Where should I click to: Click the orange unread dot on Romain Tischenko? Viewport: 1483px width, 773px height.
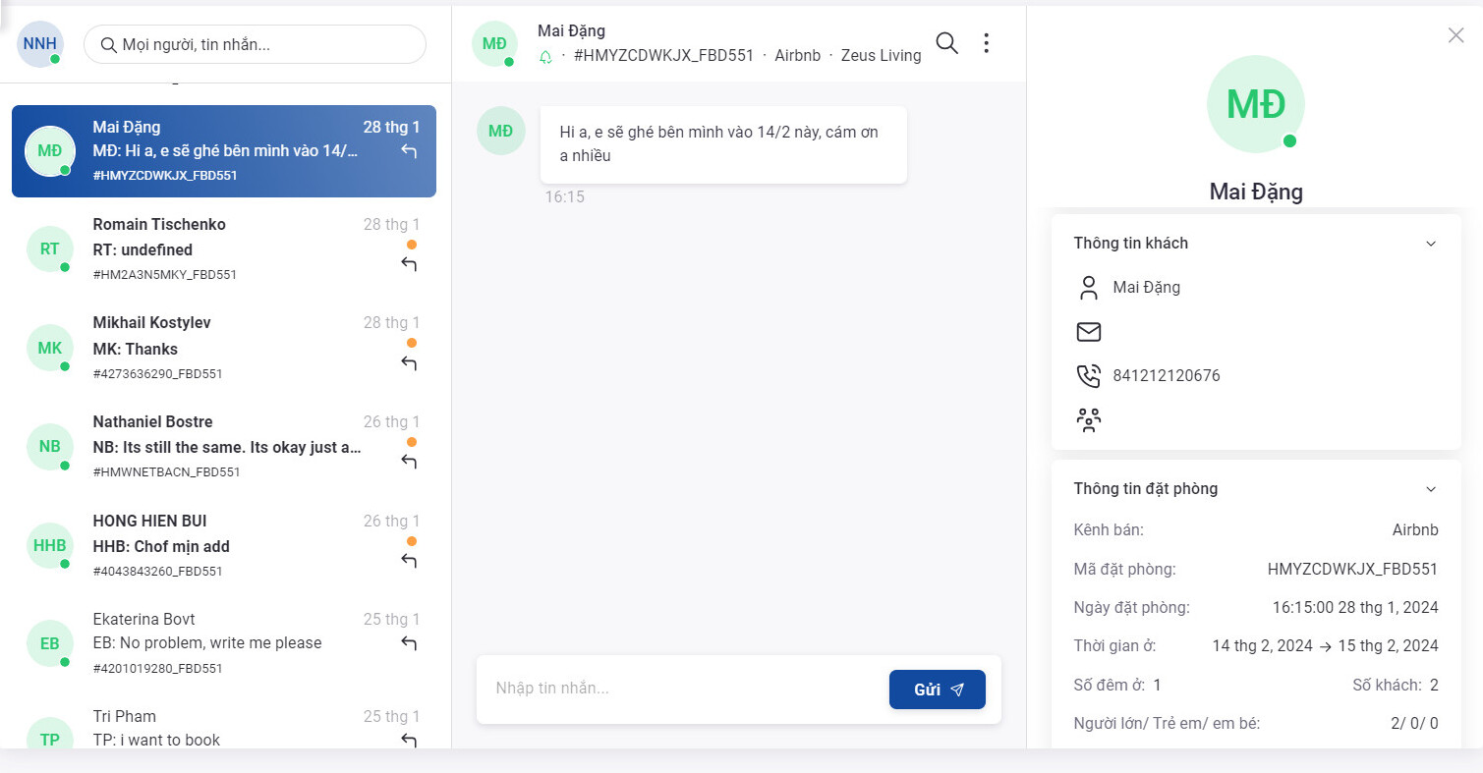[x=412, y=245]
